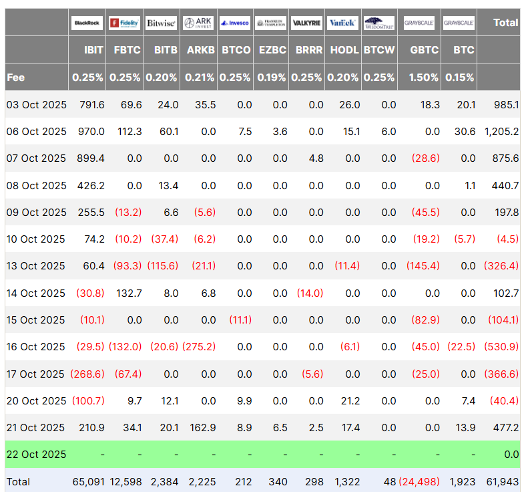The width and height of the screenshot is (524, 492).
Task: Select the 20 Oct 2025 date cell
Action: point(37,400)
